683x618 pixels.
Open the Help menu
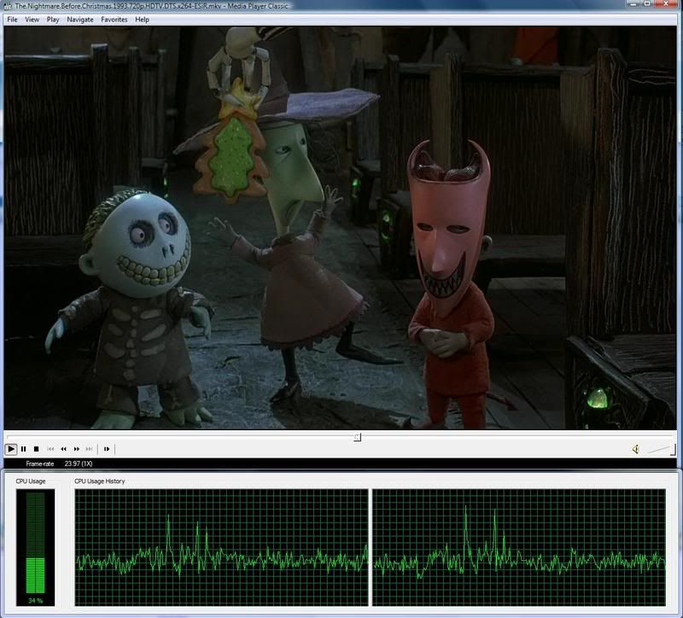(x=142, y=19)
